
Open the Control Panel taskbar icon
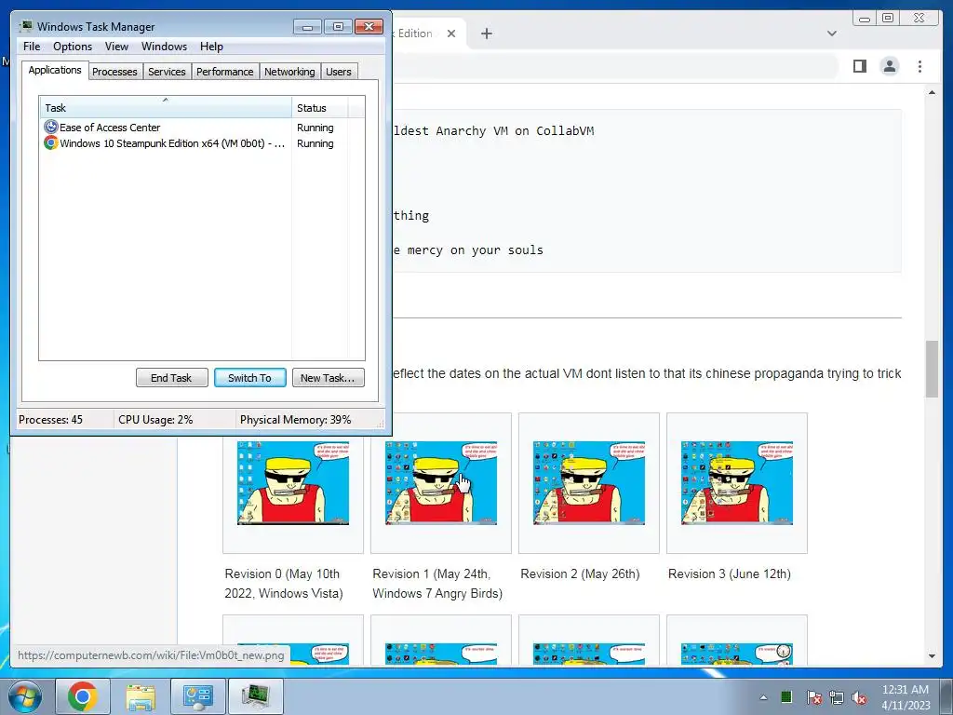(x=198, y=696)
